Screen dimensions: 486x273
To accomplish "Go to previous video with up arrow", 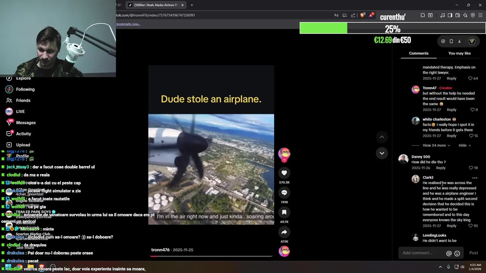I will (382, 137).
